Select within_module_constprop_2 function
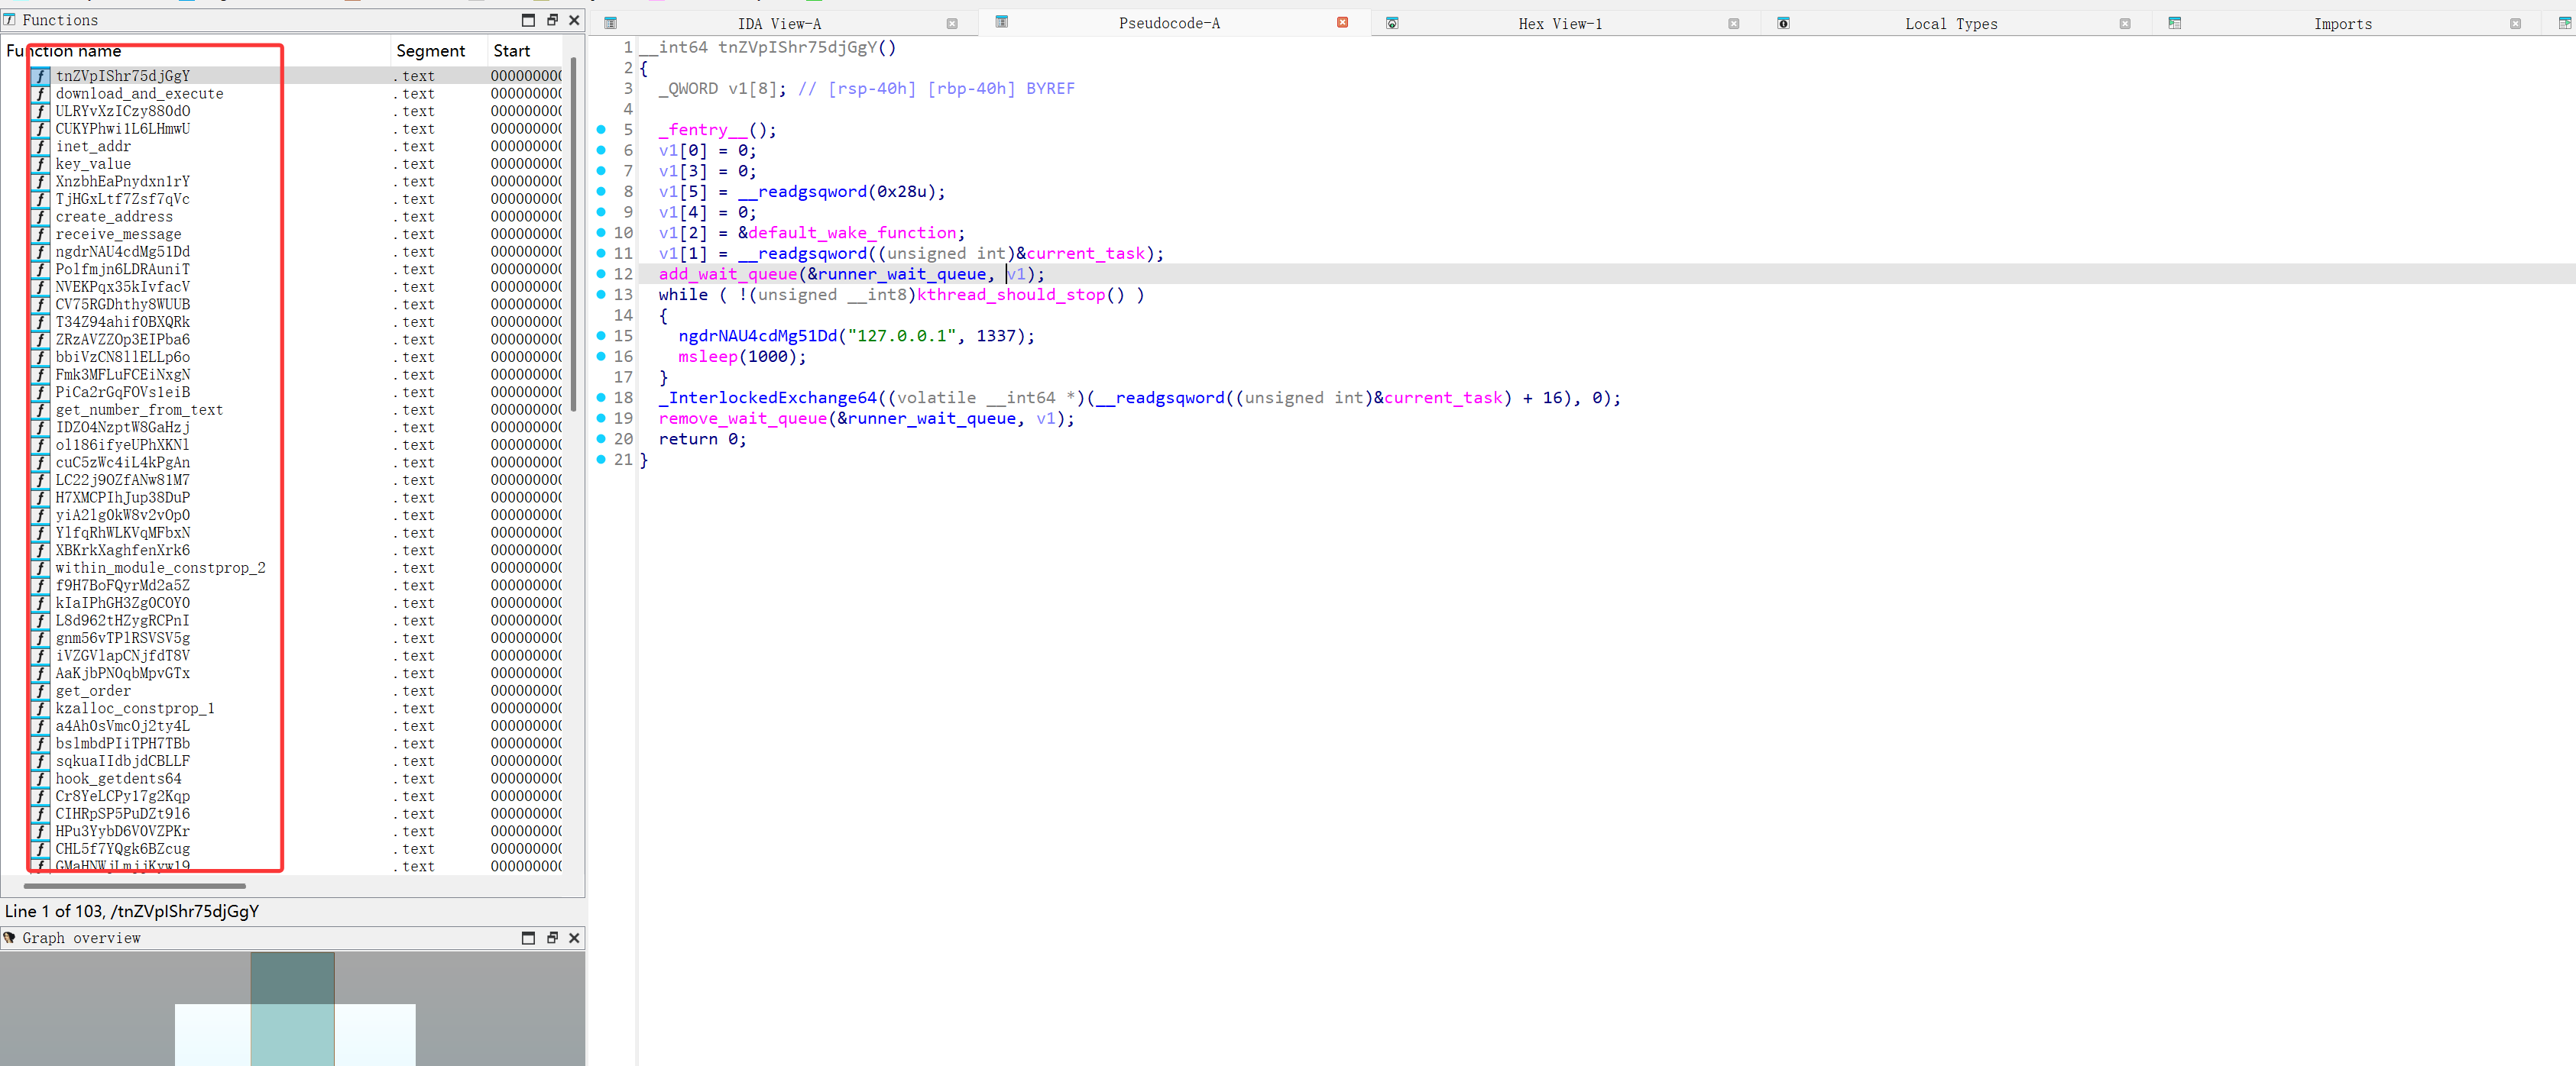 point(160,568)
